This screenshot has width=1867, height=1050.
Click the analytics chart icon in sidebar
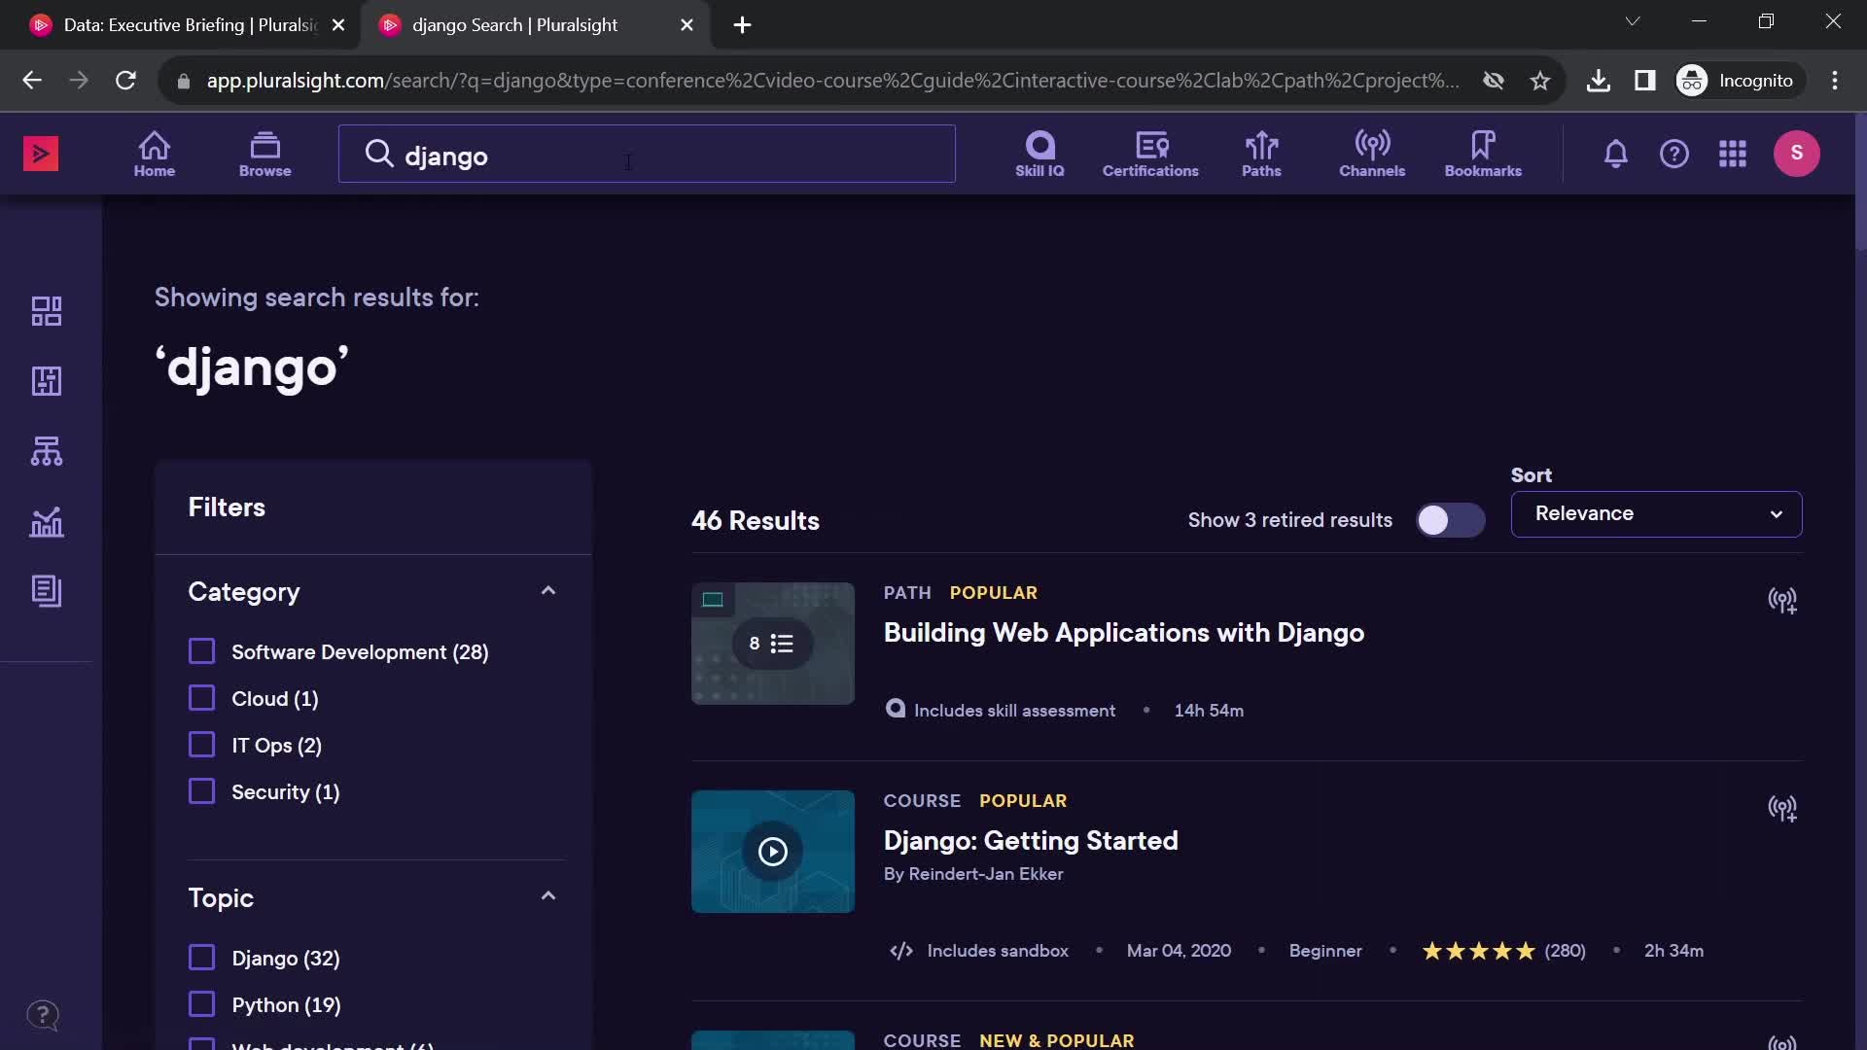tap(47, 522)
